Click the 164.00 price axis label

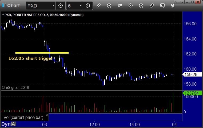tap(190, 39)
